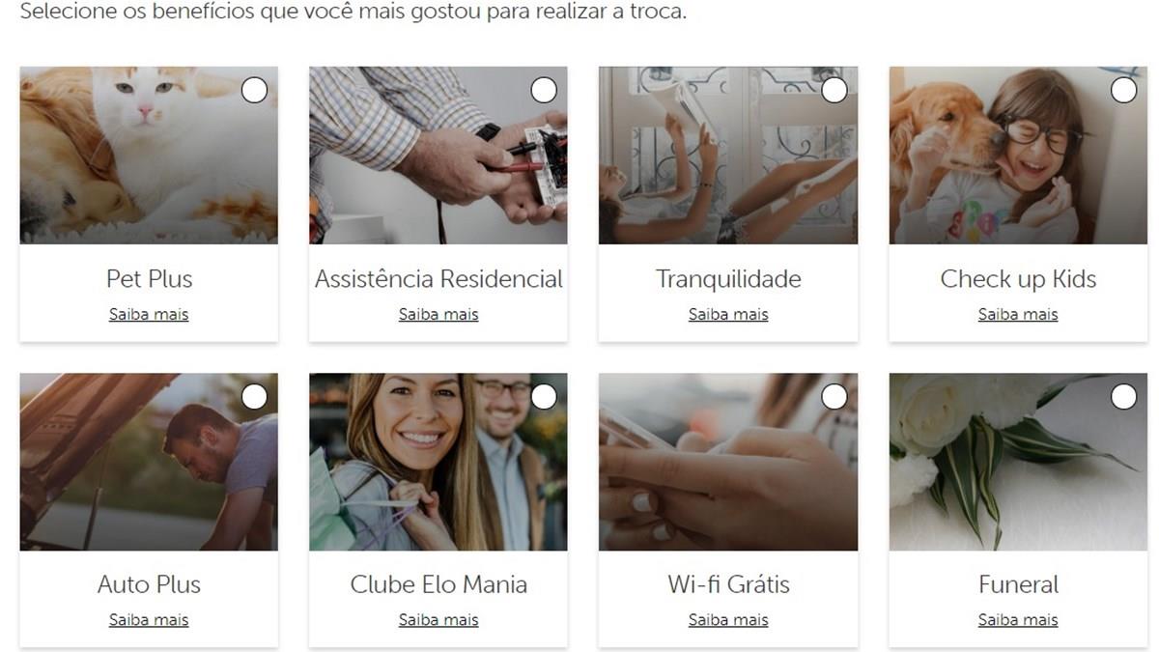Select the Assistência Residencial radio button
Viewport: 1159px width, 652px height.
[x=544, y=91]
